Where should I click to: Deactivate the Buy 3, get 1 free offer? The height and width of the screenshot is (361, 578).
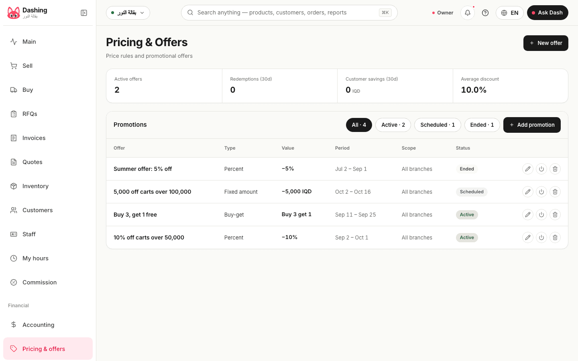tap(541, 215)
